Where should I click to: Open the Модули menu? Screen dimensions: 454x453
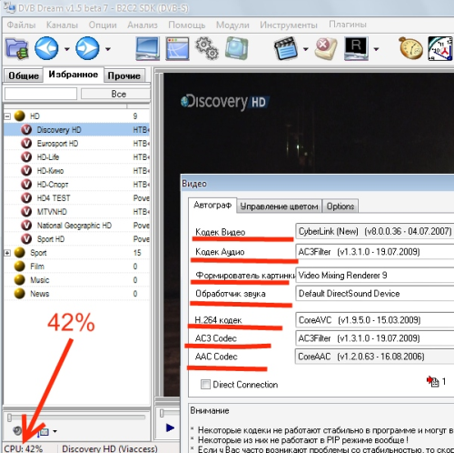pos(232,25)
